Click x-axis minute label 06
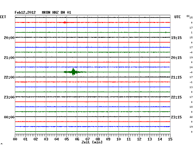 (x=77, y=139)
